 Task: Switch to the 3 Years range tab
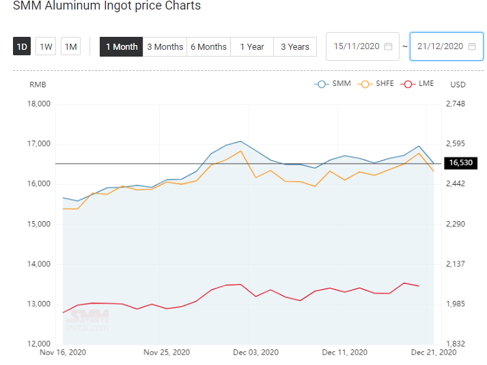point(295,47)
